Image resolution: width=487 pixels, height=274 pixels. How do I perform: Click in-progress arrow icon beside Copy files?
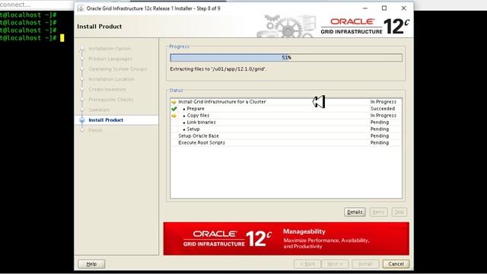(174, 116)
